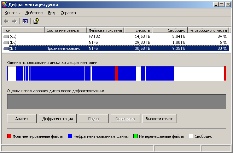Viewport: 233px width, 153px height.
Task: Click the green Неперемещаемые файлы legend swatch
Action: click(135, 136)
